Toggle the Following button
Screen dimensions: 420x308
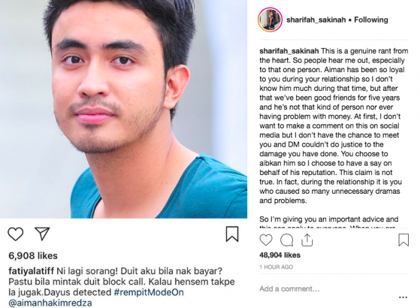(x=371, y=20)
